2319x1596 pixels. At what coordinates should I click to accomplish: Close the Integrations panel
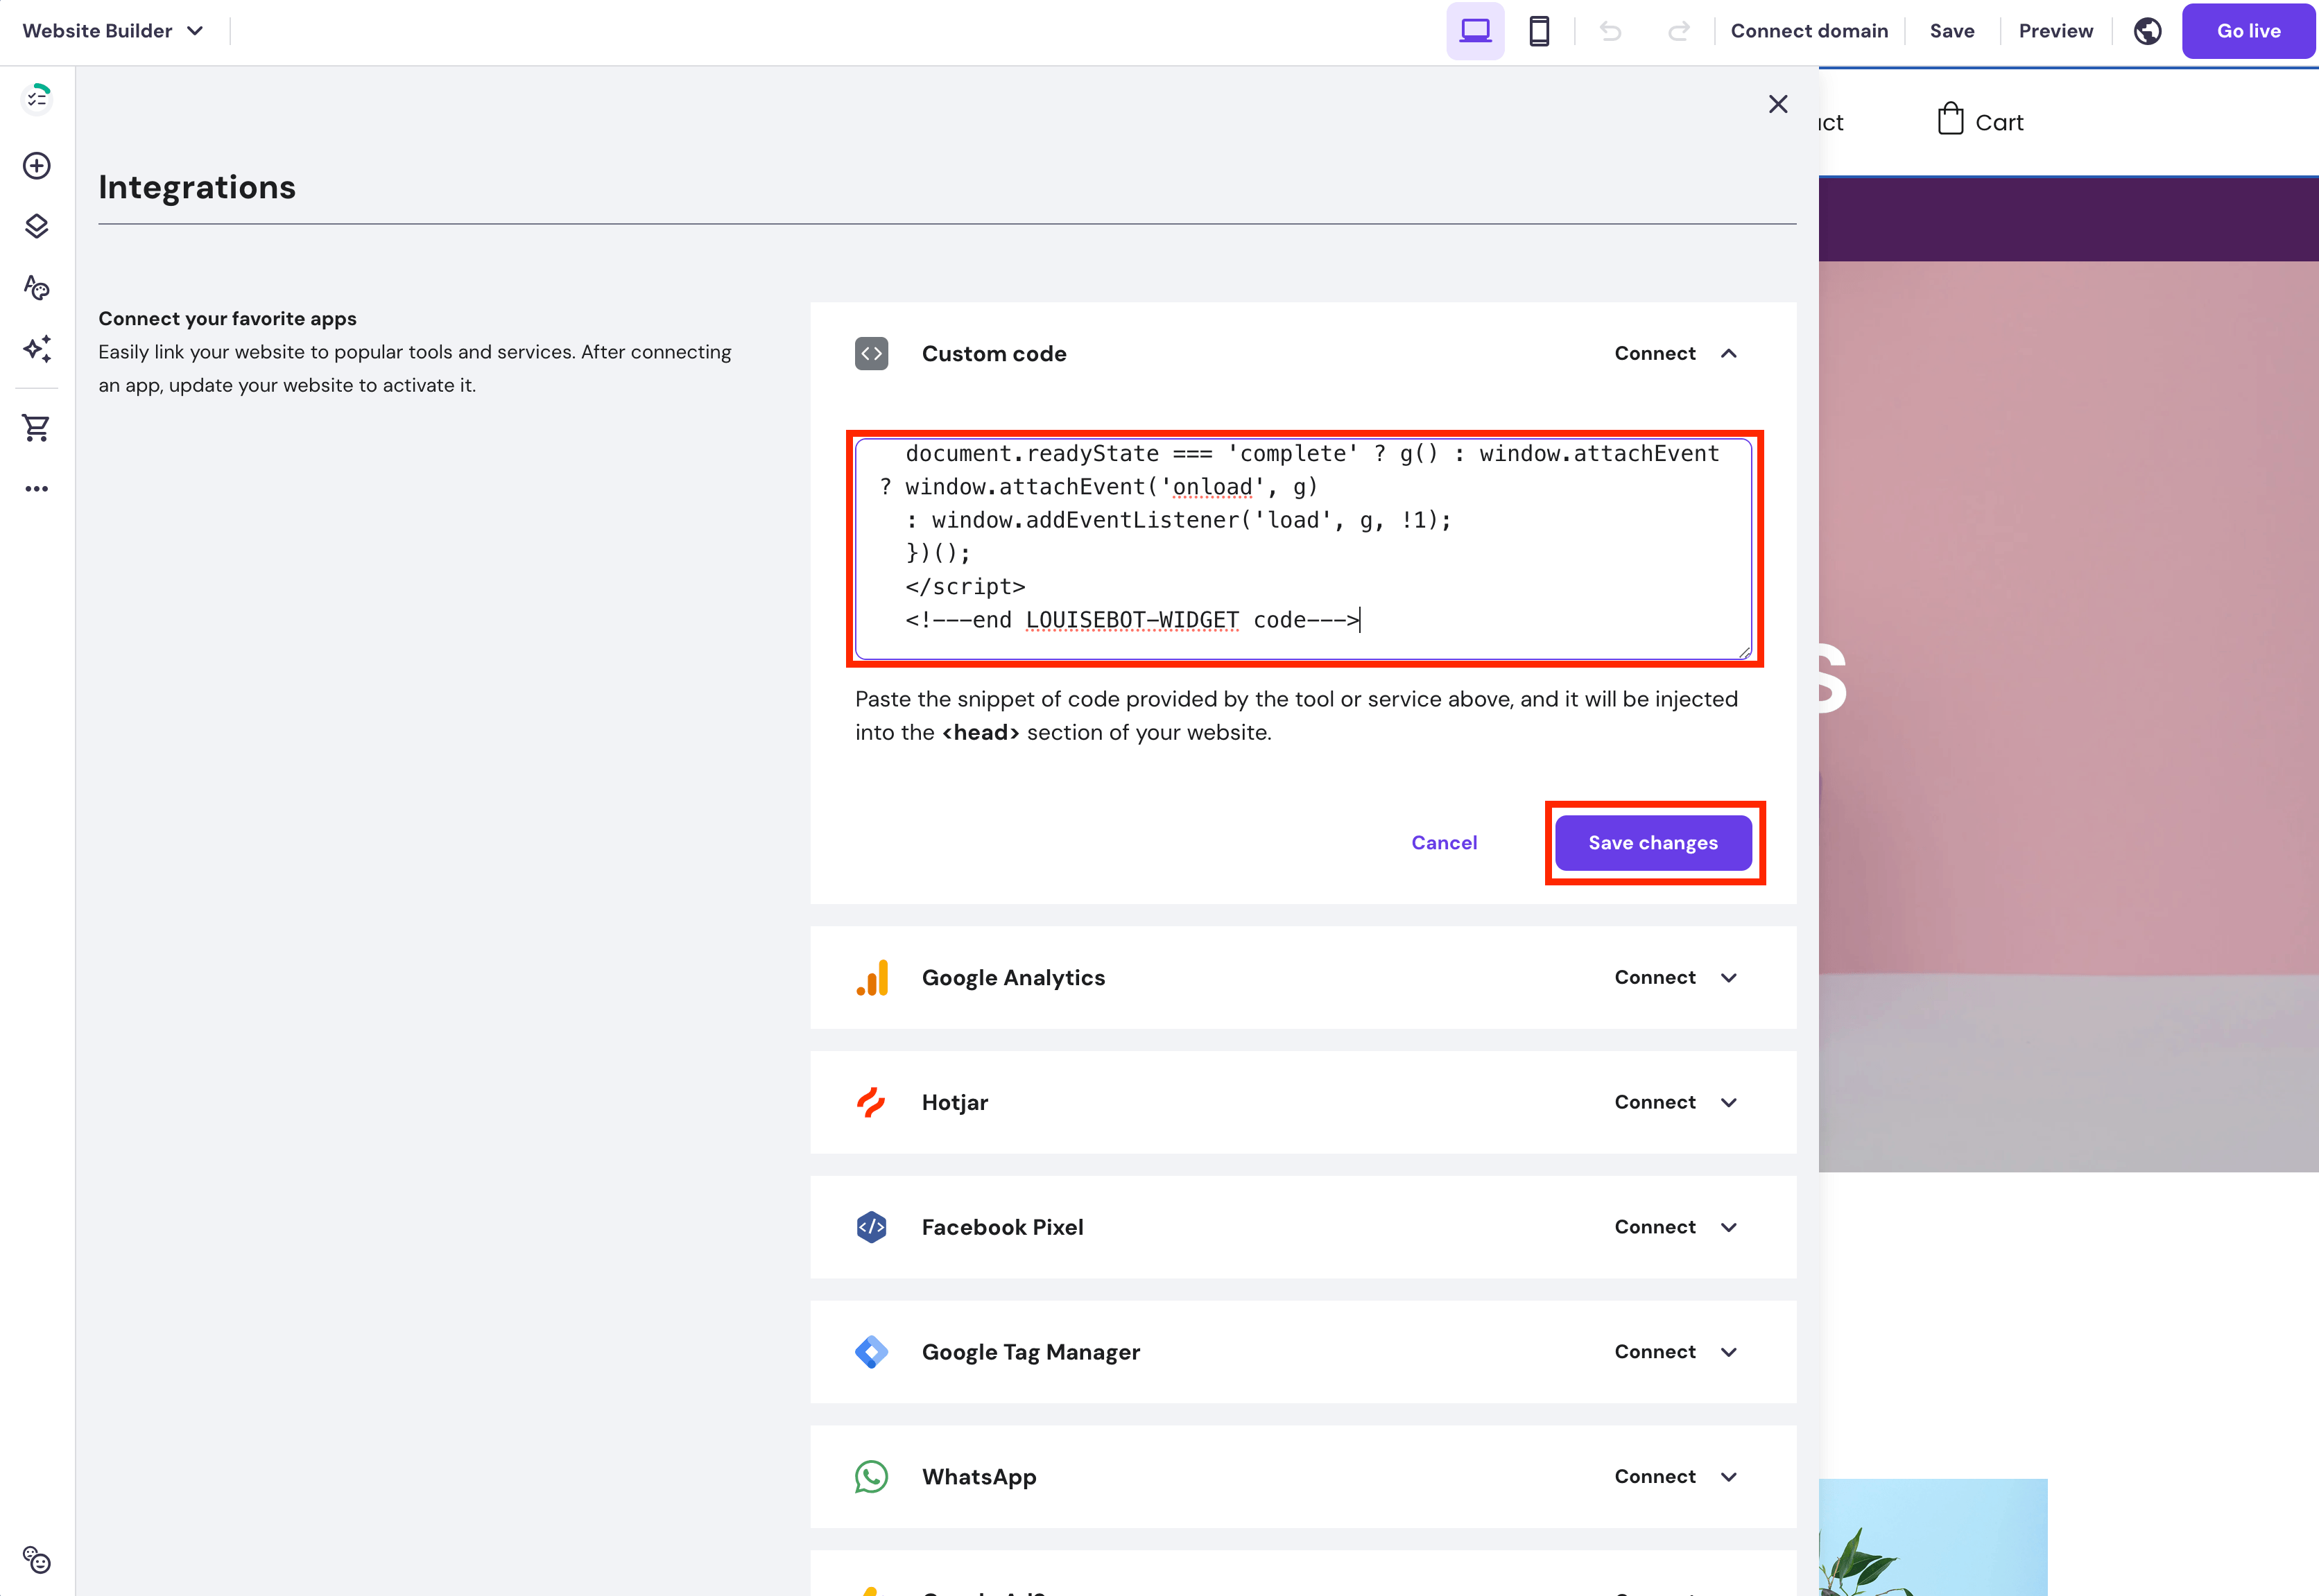click(1778, 104)
